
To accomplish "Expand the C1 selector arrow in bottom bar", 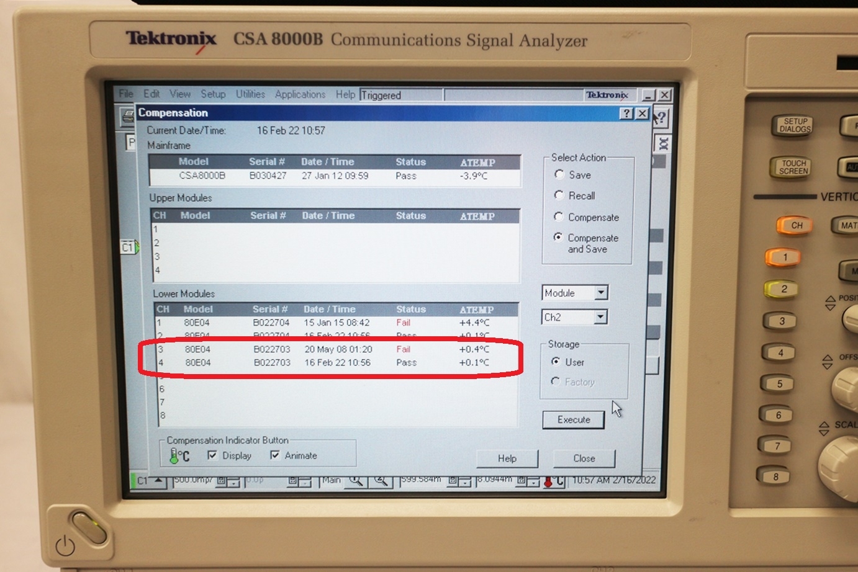I will pos(158,481).
